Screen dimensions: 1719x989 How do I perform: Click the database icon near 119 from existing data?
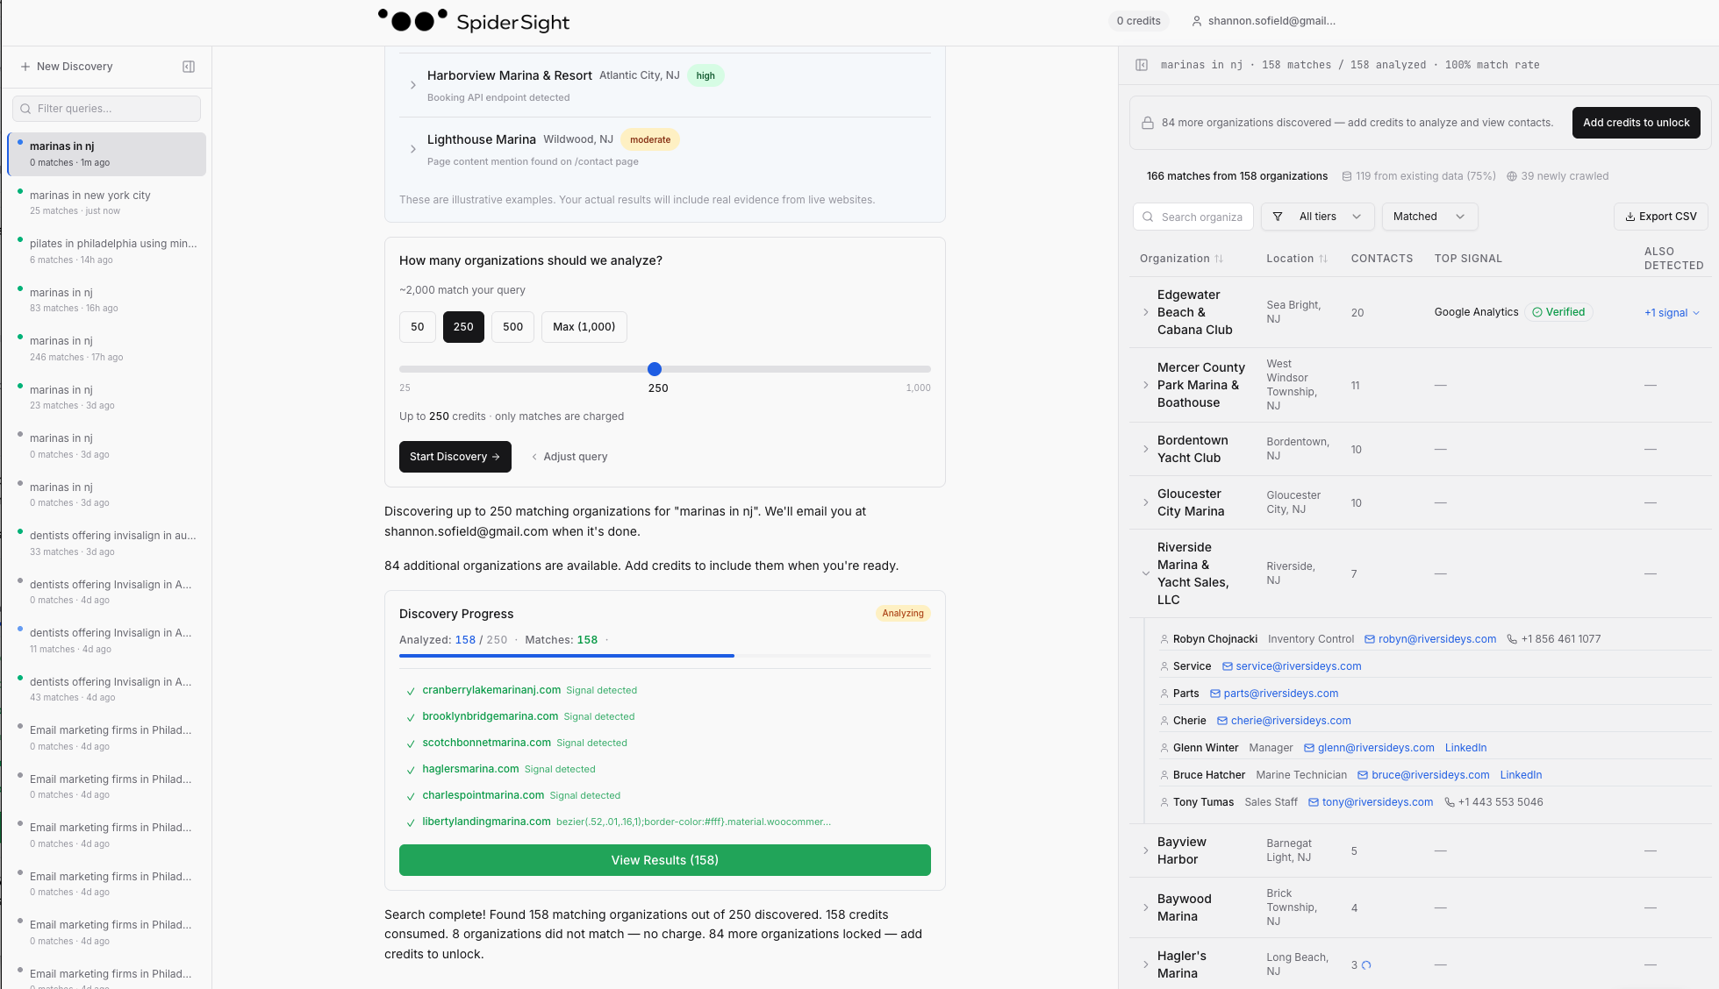click(x=1346, y=175)
